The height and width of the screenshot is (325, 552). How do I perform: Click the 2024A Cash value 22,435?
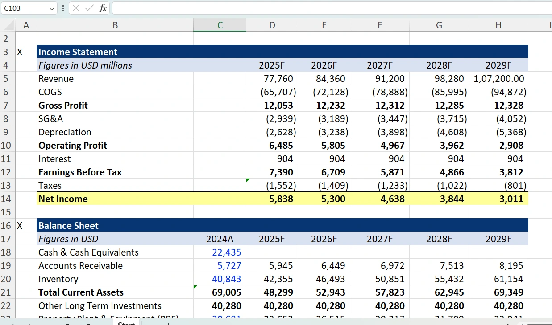pyautogui.click(x=226, y=252)
